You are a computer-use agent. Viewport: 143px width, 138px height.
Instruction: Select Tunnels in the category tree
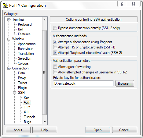click(x=30, y=117)
